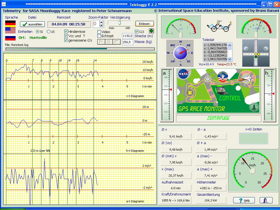Click the green CLS status LED
Screen dimensions: 280x210
(x=151, y=31)
